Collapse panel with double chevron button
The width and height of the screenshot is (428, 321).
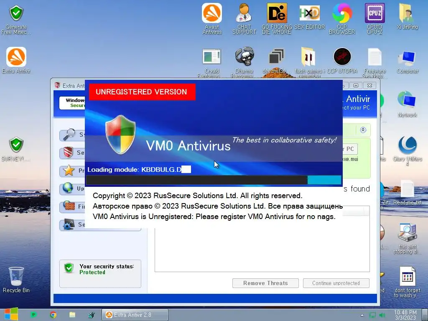click(363, 130)
